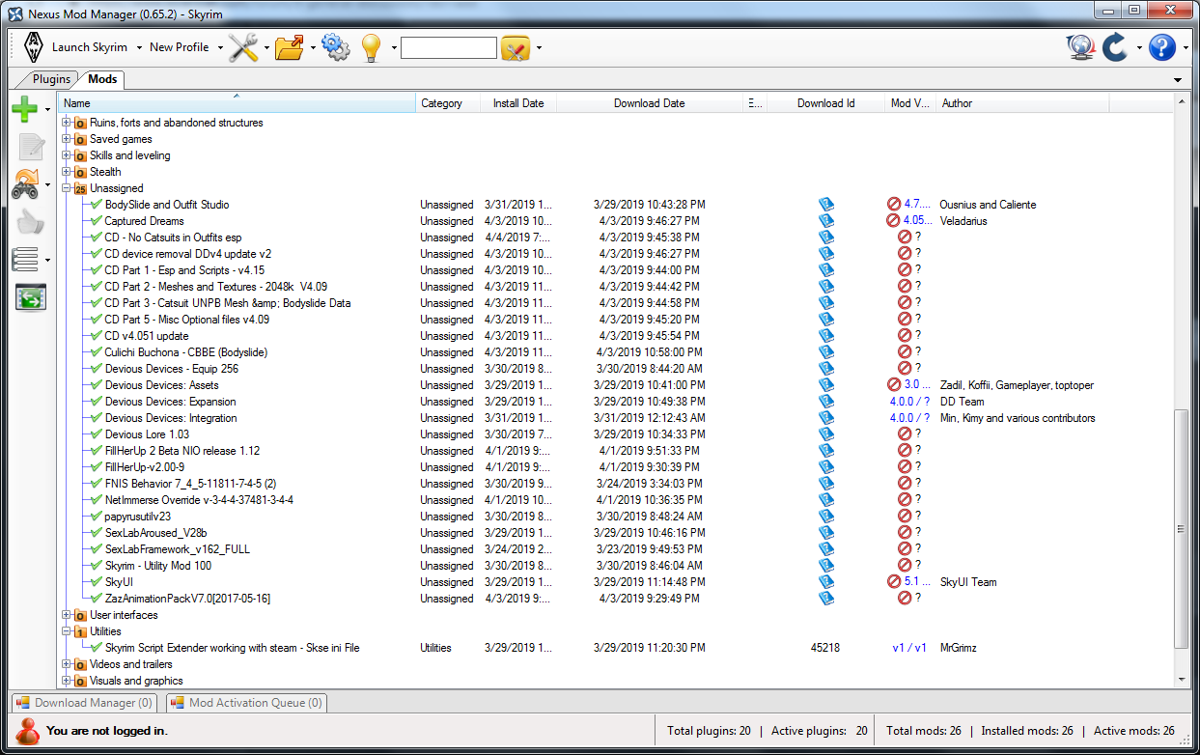Screen dimensions: 1200x755
Task: Open the Mod Activation Queue (0) tab
Action: (x=246, y=703)
